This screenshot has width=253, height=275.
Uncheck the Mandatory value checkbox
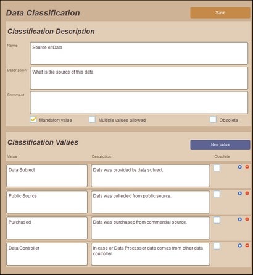33,119
